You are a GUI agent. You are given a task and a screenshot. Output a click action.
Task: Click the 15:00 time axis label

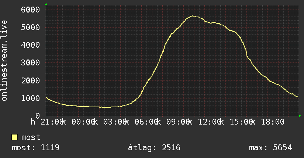pyautogui.click(x=241, y=122)
